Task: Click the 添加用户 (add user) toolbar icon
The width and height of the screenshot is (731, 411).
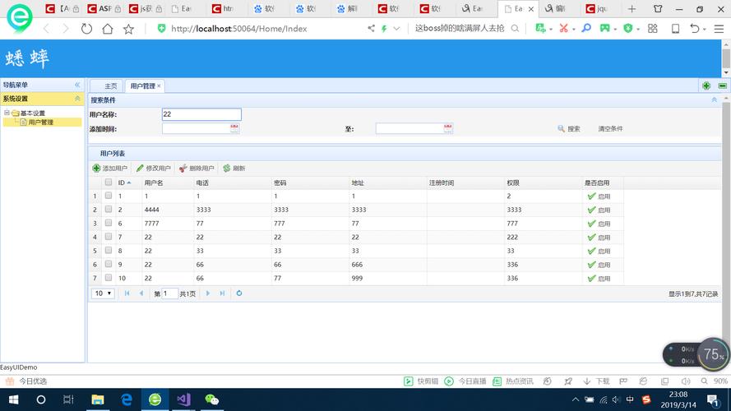Action: point(96,169)
